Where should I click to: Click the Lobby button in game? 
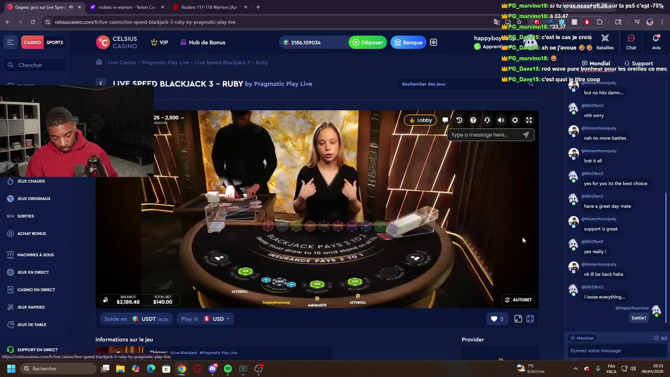point(420,120)
